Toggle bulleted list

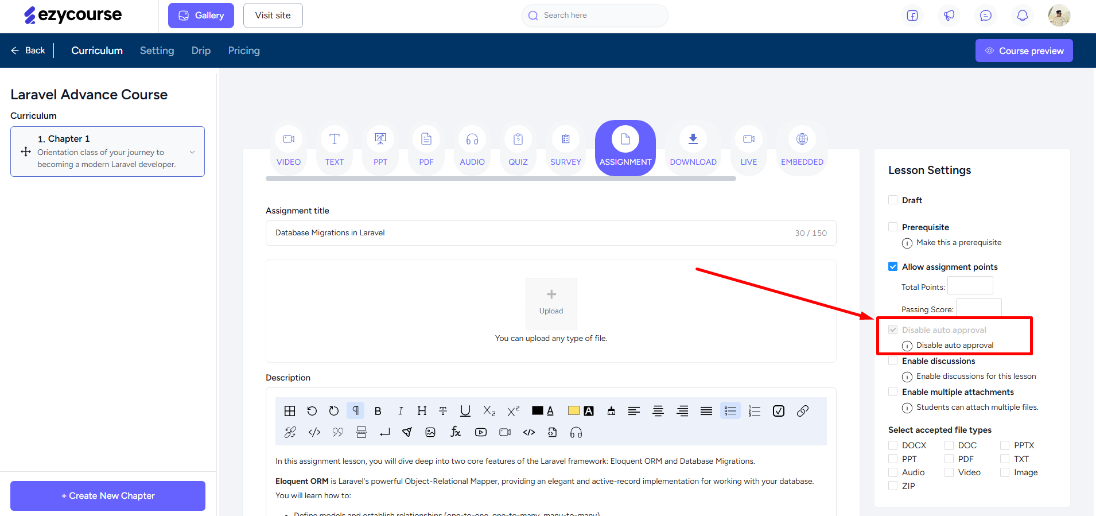[x=730, y=411]
